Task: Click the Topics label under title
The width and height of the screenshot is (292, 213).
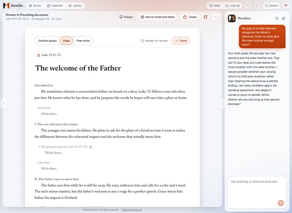Action: coord(57,19)
